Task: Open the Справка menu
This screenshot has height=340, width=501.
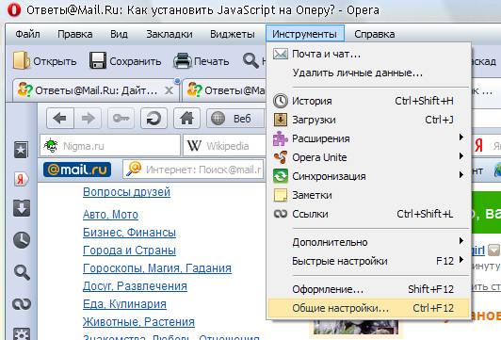Action: coord(375,34)
